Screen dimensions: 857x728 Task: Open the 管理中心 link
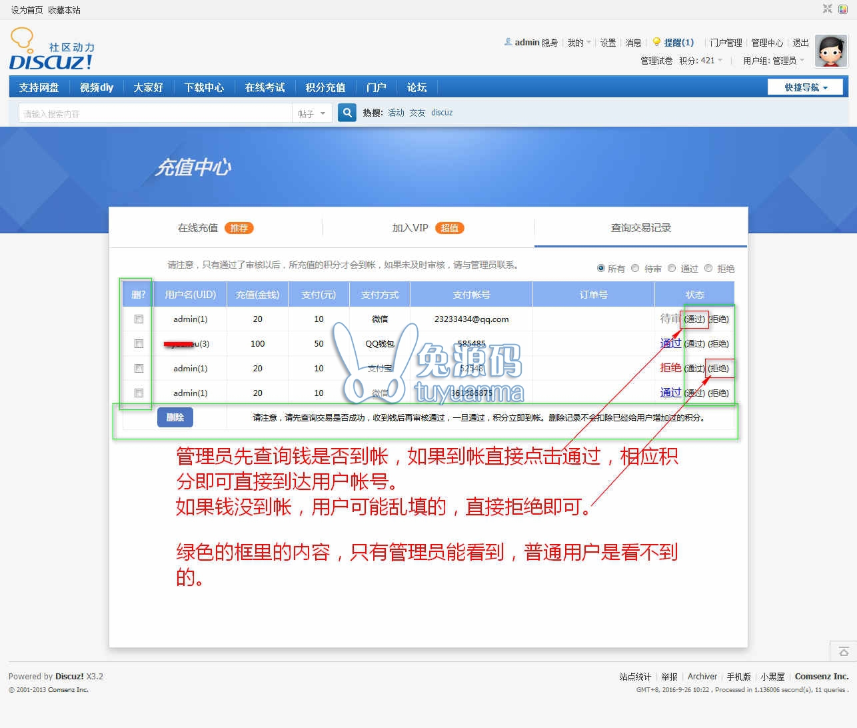pos(767,43)
